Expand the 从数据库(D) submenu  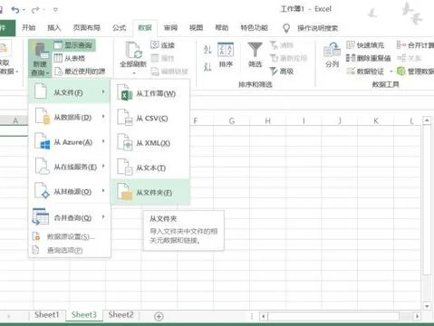70,117
